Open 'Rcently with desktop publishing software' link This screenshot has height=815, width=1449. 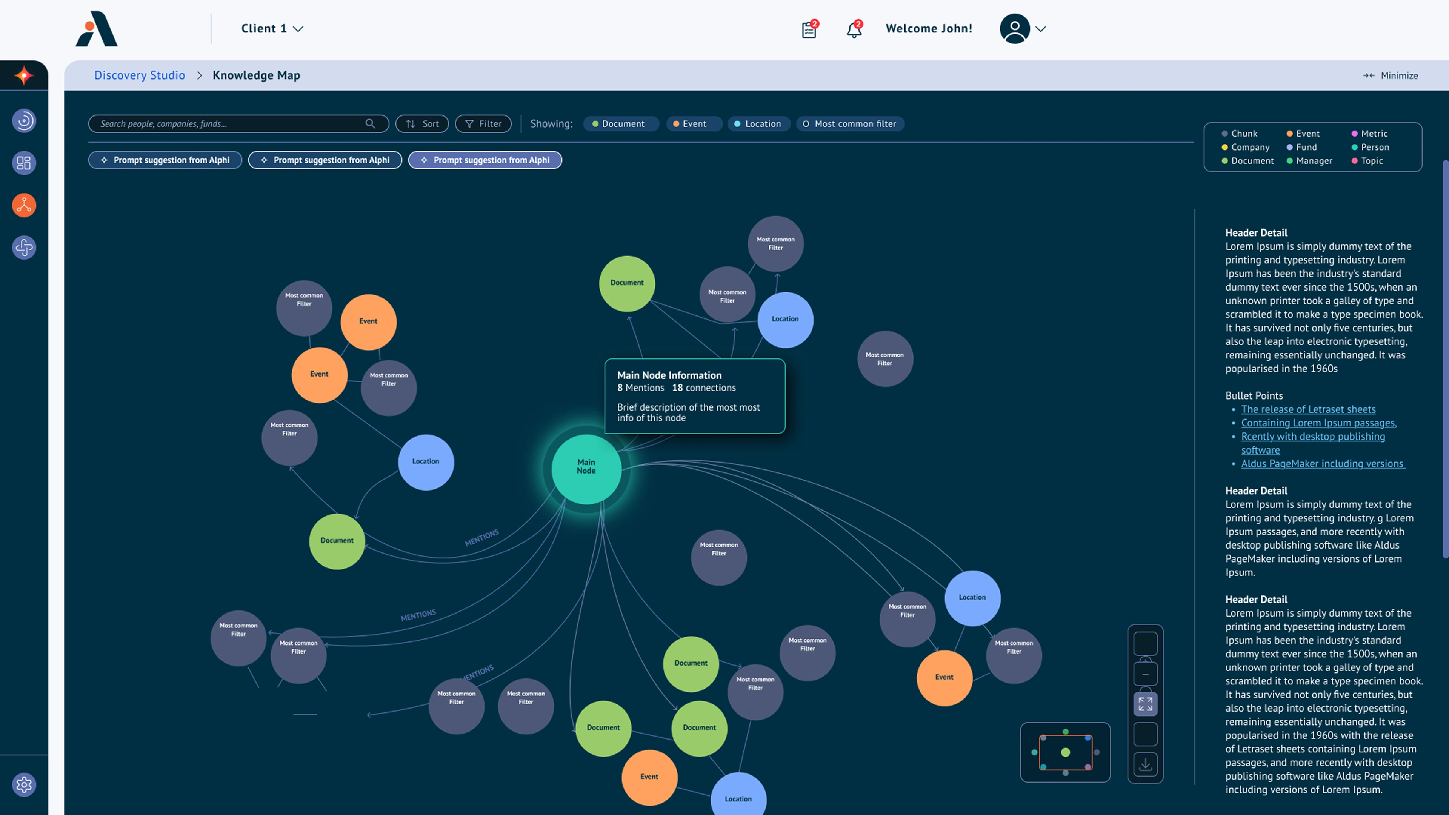(1313, 443)
